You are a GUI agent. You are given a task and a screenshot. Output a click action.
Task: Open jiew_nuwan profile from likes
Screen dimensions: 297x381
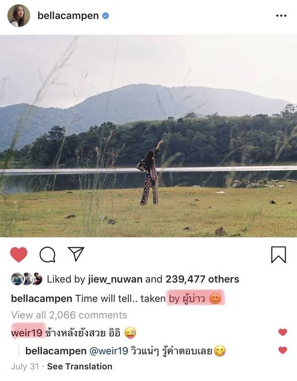(x=115, y=279)
